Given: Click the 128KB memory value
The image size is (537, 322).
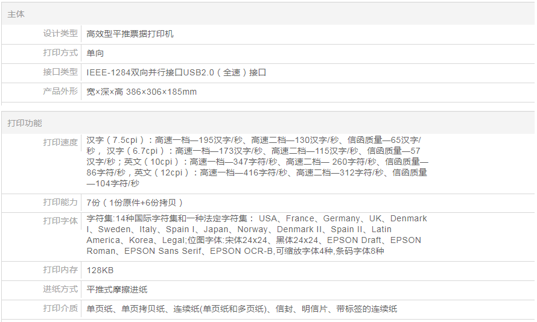Looking at the screenshot, I should point(100,270).
